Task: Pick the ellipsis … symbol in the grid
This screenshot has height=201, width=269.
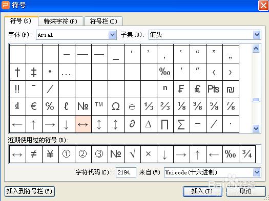Action: [x=67, y=72]
